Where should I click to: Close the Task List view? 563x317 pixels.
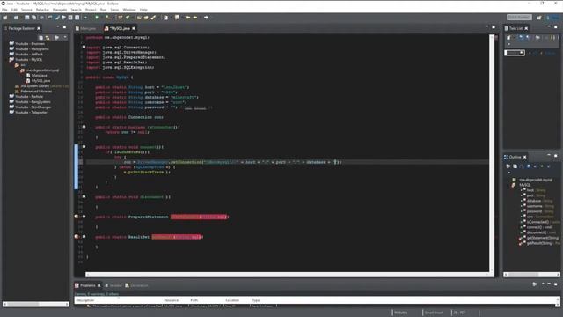526,28
